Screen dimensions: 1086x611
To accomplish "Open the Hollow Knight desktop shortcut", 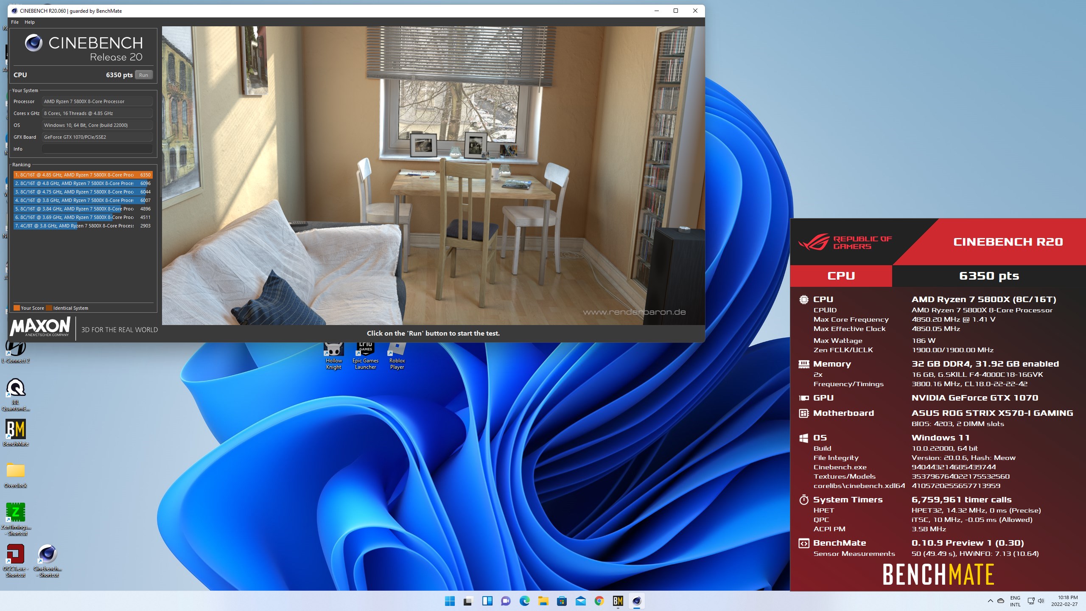I will coord(334,356).
